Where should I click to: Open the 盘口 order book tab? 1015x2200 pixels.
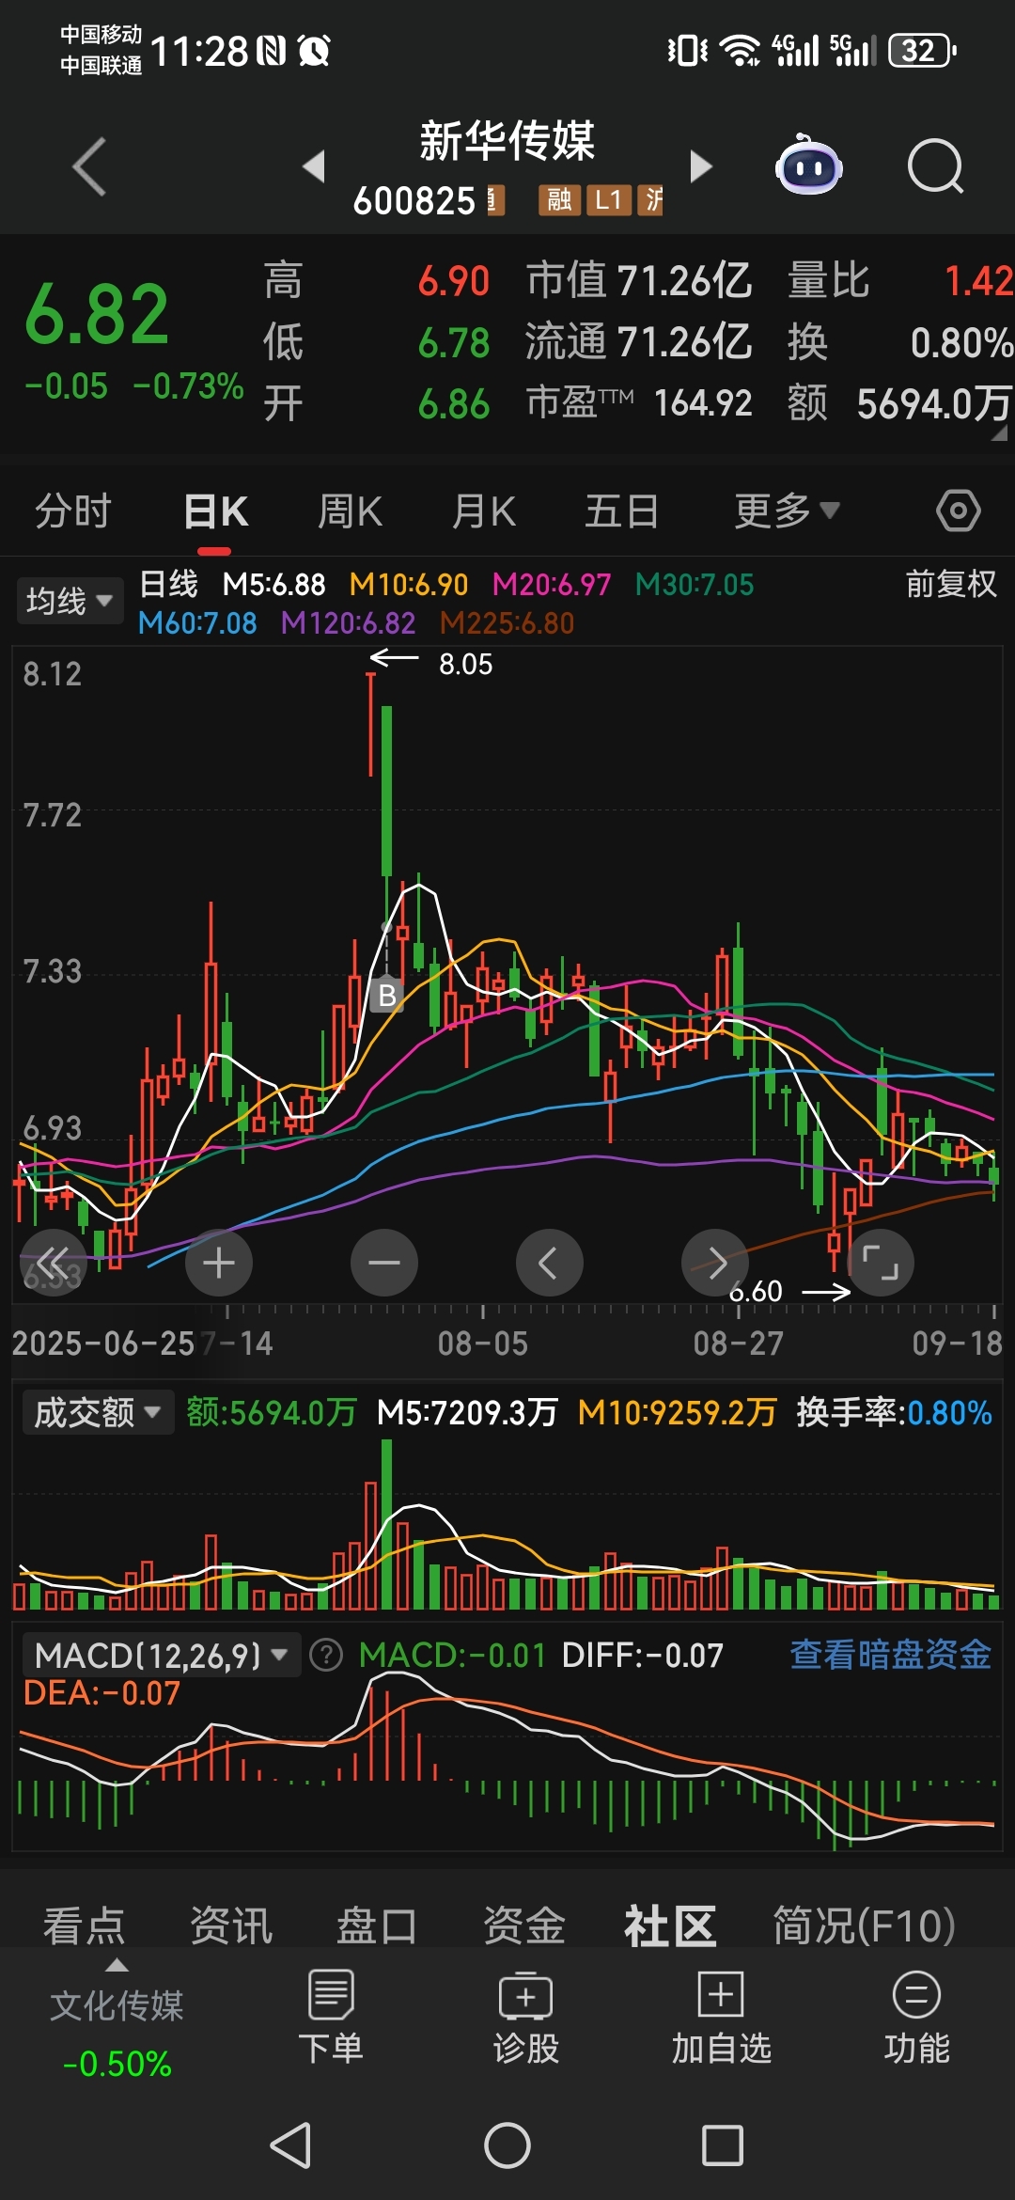[x=377, y=1925]
